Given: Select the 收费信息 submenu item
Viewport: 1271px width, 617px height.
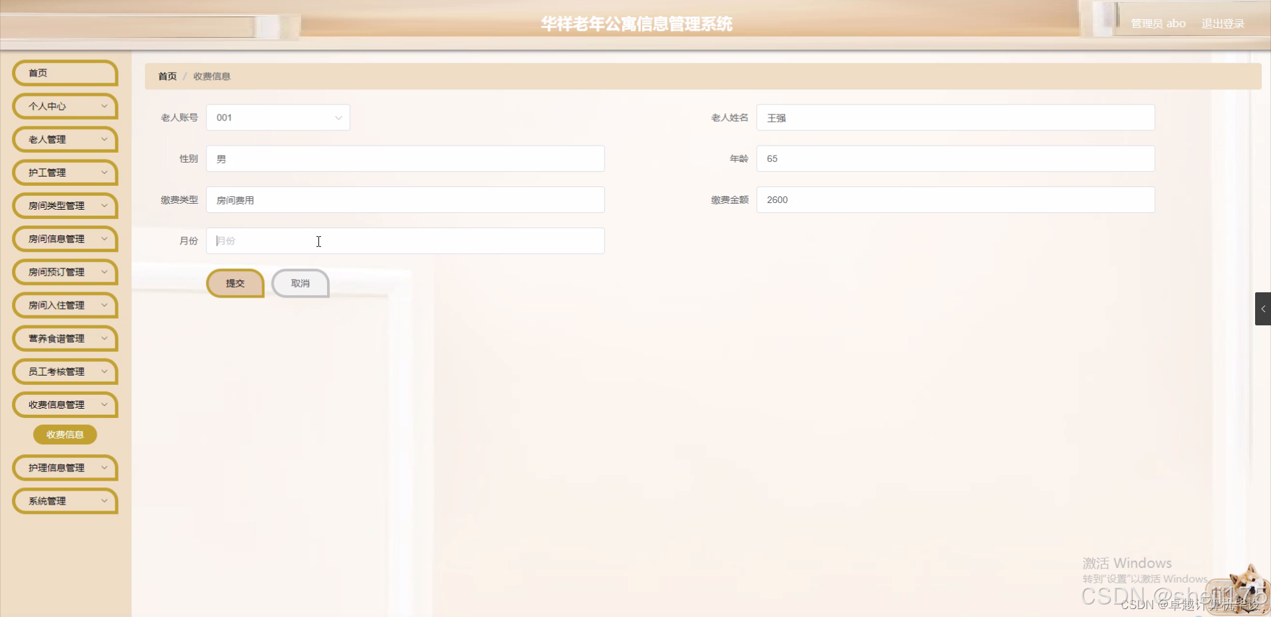Looking at the screenshot, I should 65,434.
